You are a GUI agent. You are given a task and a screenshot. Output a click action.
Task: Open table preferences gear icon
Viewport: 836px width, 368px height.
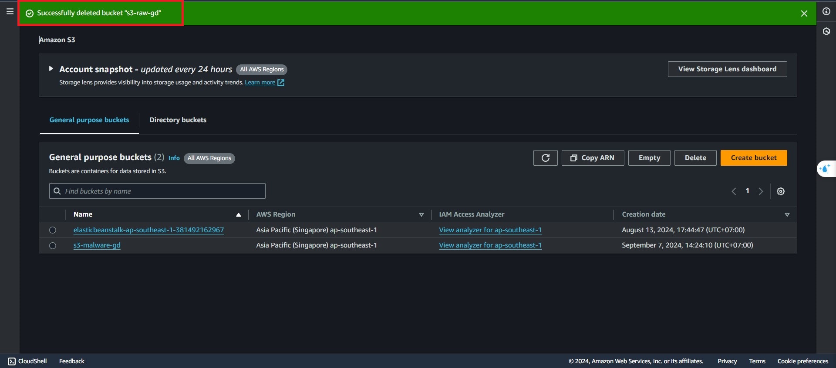(780, 191)
